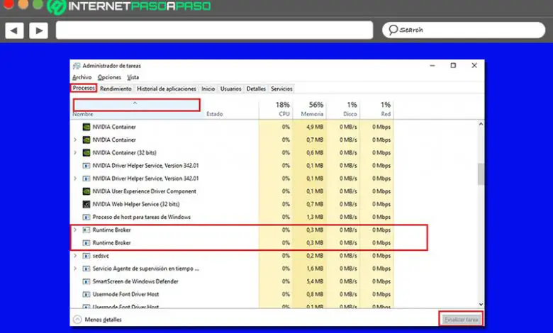
Task: Expand the sedsvc process row
Action: click(75, 256)
